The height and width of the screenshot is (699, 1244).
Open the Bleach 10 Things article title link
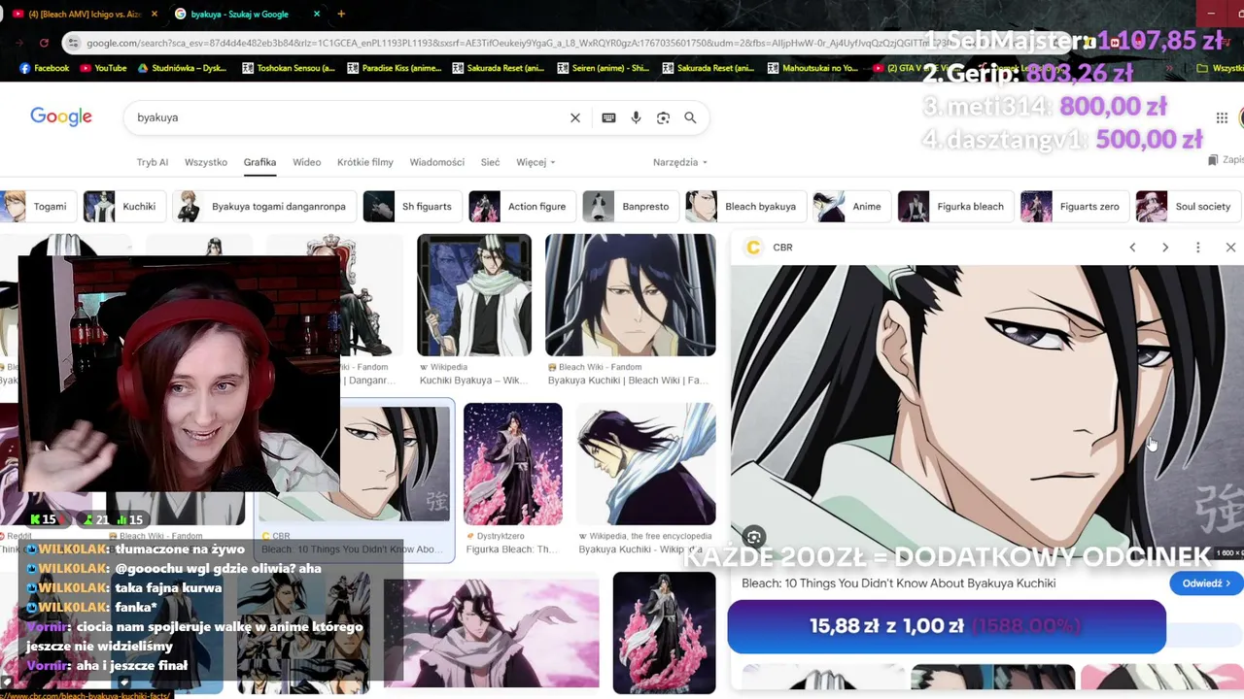pos(898,583)
